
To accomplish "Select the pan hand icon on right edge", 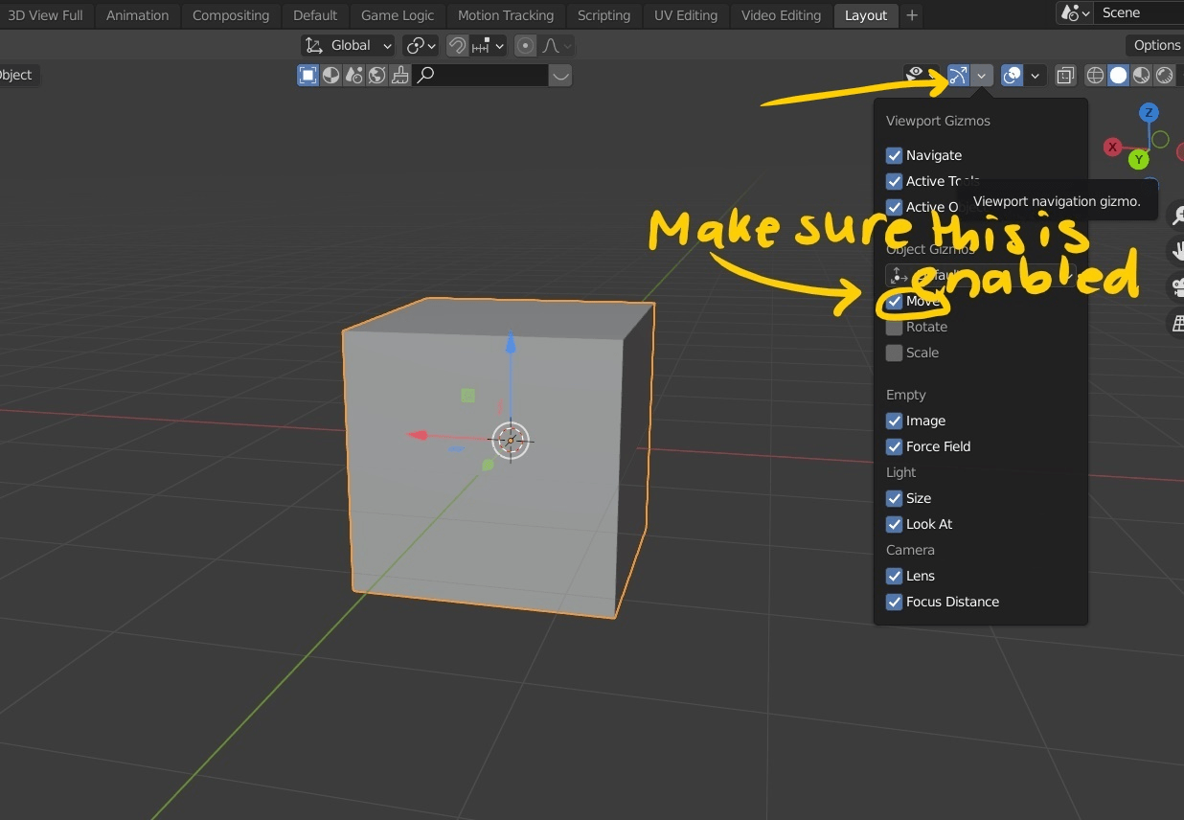I will pyautogui.click(x=1180, y=251).
